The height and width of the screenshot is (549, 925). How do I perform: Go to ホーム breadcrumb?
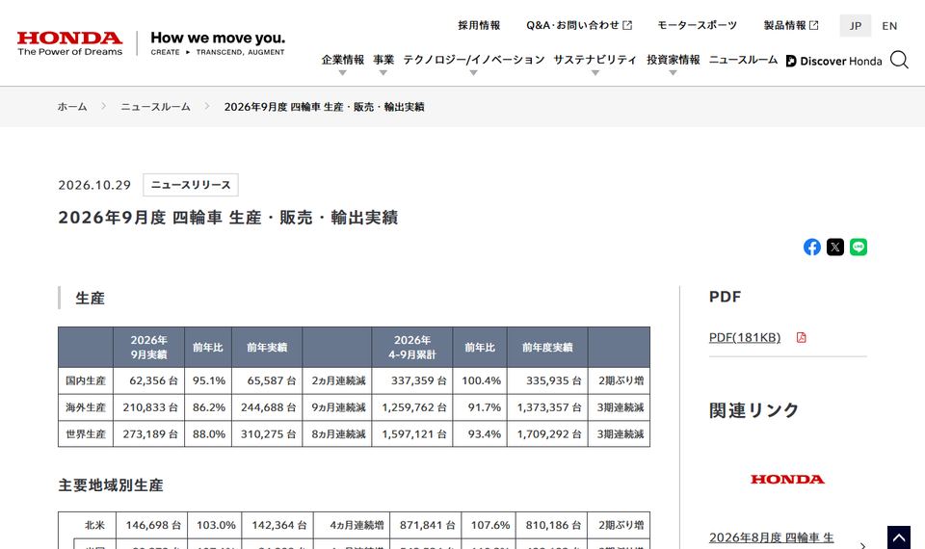72,107
